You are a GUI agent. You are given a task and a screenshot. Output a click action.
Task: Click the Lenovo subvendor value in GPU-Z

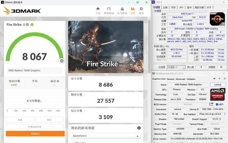pyautogui.click(x=177, y=109)
